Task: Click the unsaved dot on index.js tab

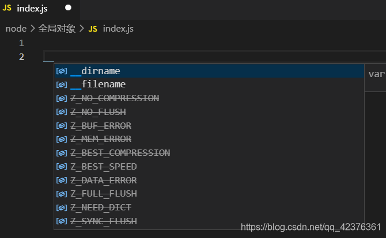Action: pyautogui.click(x=68, y=8)
